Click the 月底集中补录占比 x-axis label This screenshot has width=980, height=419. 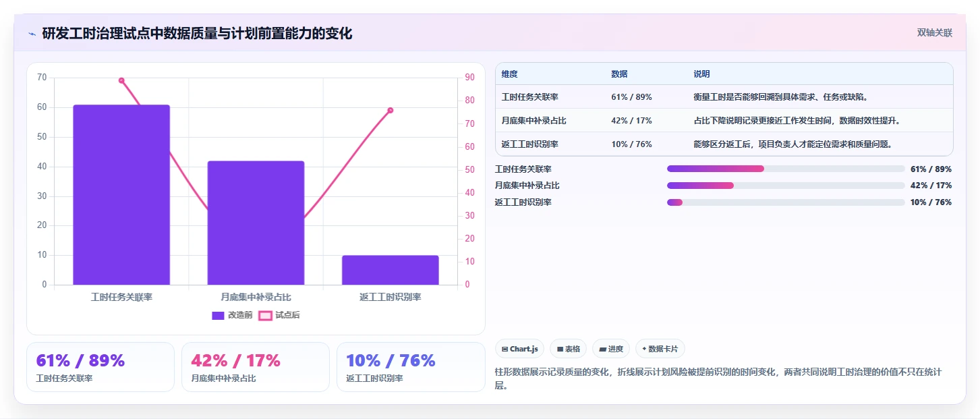(256, 297)
